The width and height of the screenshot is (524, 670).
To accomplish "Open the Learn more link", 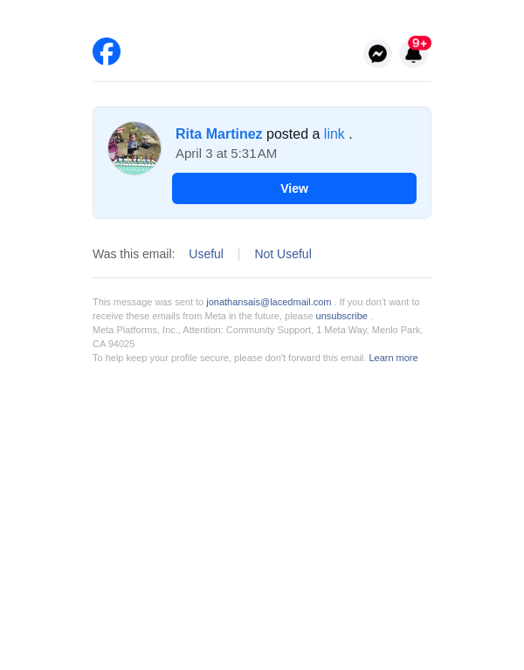I will click(393, 358).
